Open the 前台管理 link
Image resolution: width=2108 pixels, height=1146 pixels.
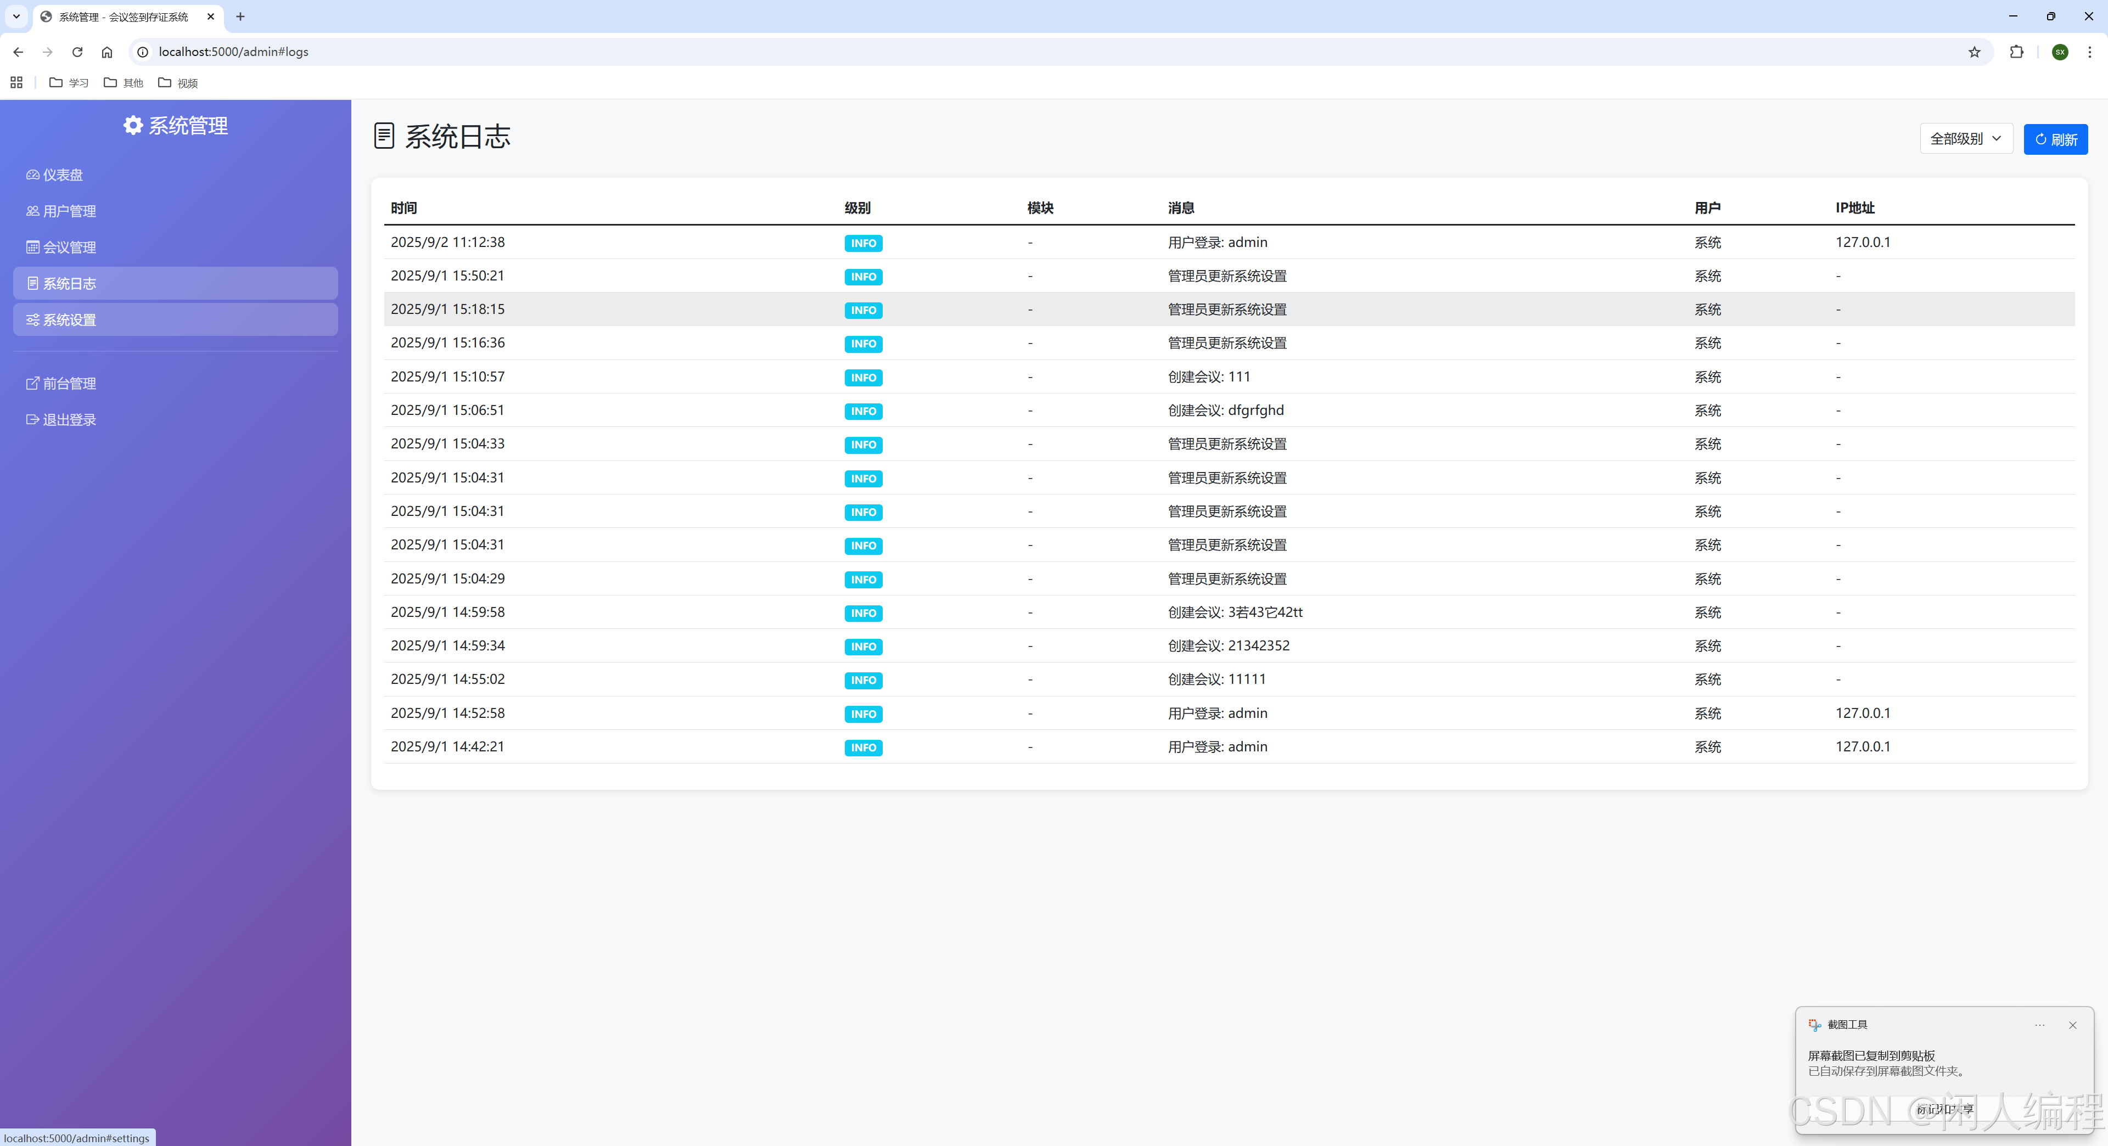(x=175, y=384)
